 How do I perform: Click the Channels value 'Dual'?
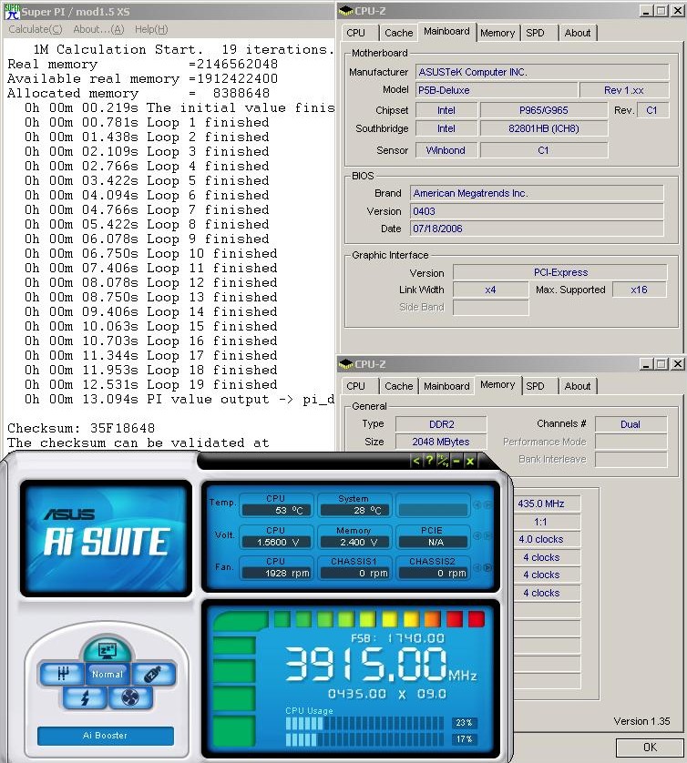pyautogui.click(x=631, y=424)
